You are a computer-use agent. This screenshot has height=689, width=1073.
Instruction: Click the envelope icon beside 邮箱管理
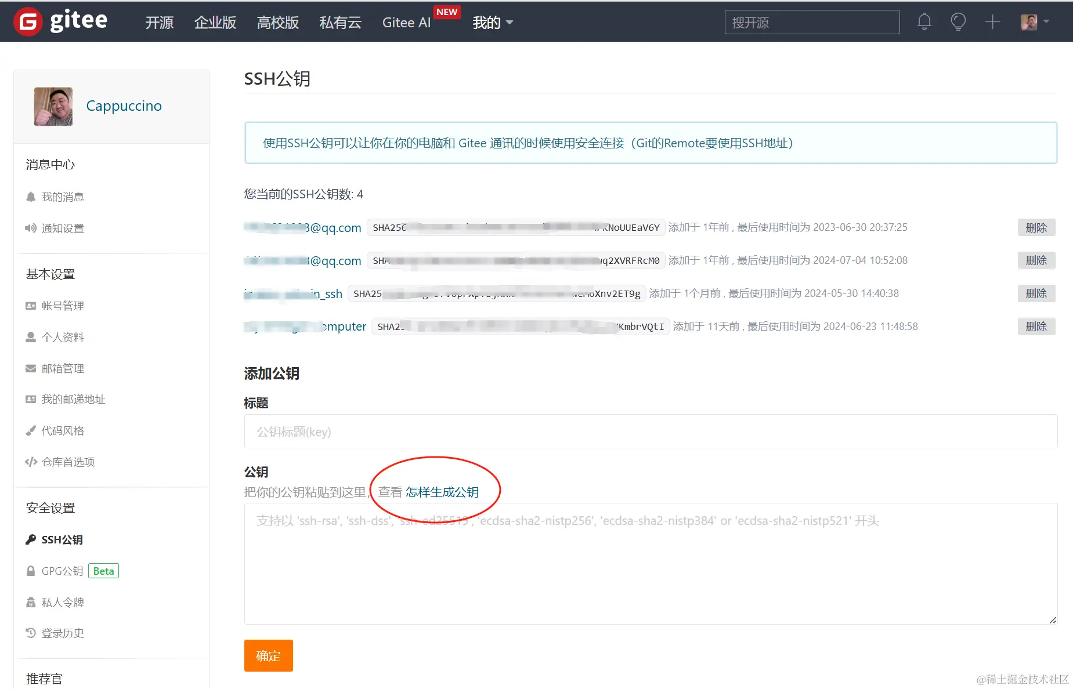(x=31, y=368)
